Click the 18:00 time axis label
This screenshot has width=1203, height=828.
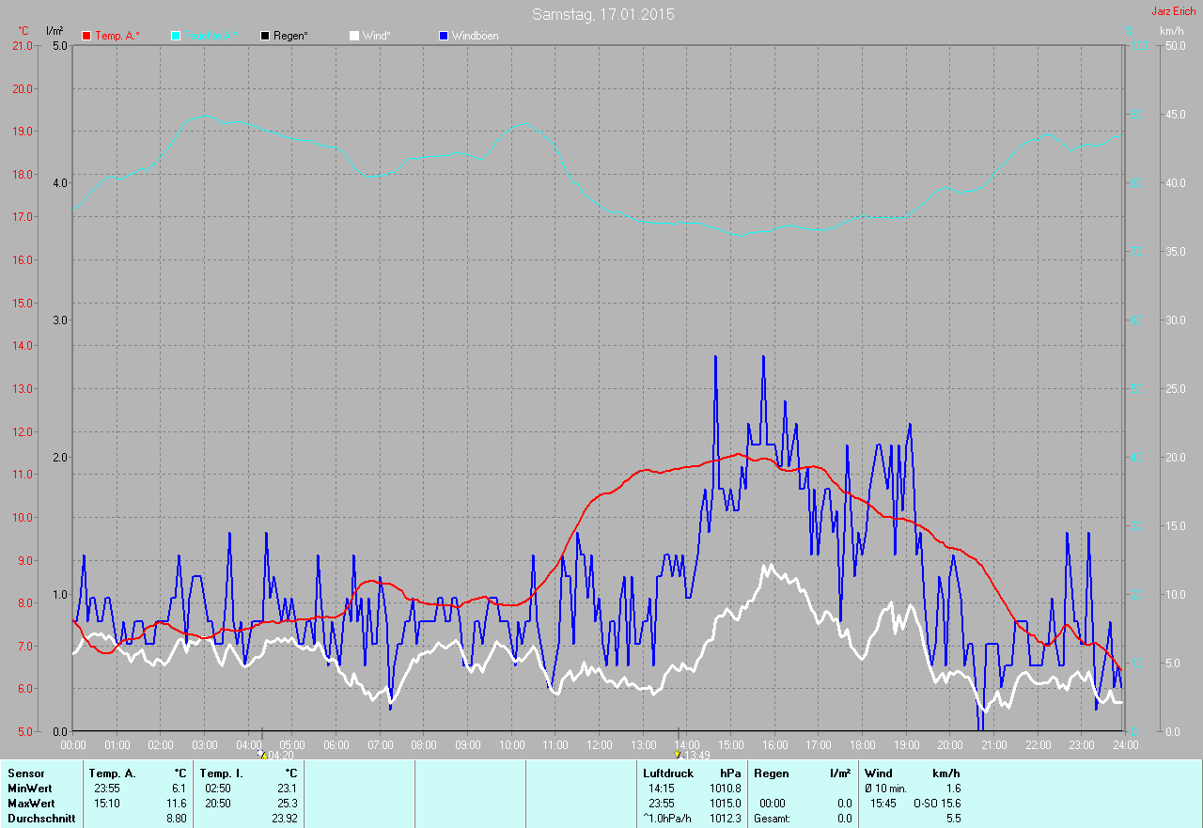pyautogui.click(x=862, y=745)
